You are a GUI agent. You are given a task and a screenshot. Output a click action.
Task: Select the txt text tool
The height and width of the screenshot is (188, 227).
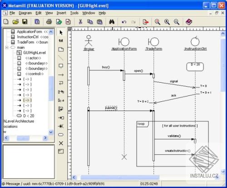tap(61, 40)
